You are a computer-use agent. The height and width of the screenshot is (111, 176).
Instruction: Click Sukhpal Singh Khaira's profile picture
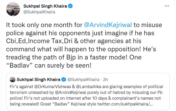(x=13, y=9)
